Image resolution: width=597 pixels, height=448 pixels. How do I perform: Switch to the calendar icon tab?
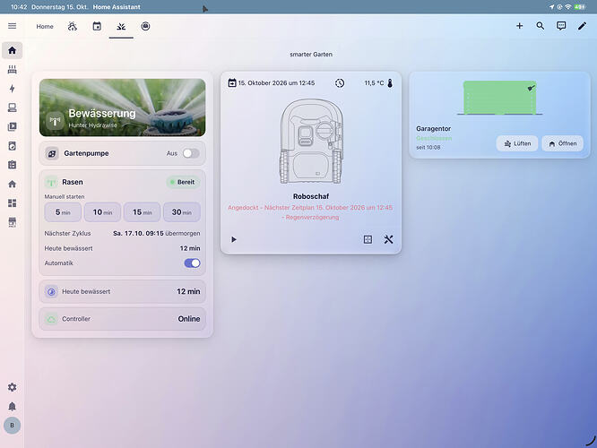[x=97, y=26]
